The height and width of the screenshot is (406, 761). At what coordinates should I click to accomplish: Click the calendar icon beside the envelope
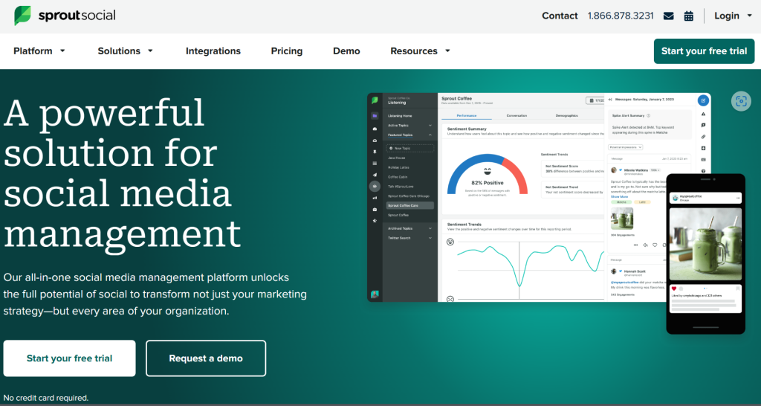[x=689, y=16]
